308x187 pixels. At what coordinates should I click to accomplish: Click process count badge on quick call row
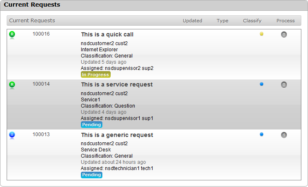(284, 35)
